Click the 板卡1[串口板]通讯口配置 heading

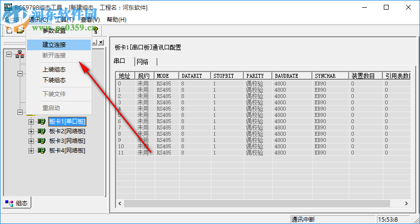coord(148,48)
